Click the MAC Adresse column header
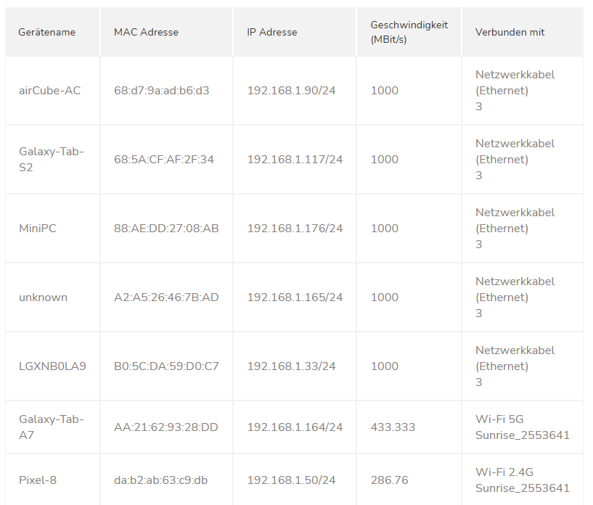This screenshot has height=505, width=593. 146,32
